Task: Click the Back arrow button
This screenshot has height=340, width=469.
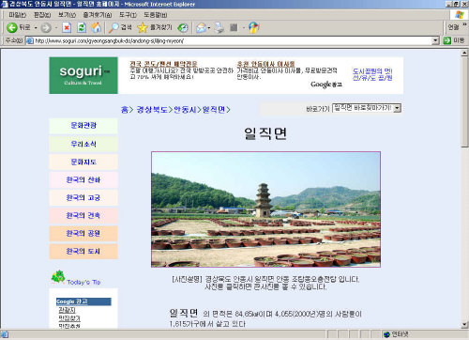Action: (x=12, y=27)
